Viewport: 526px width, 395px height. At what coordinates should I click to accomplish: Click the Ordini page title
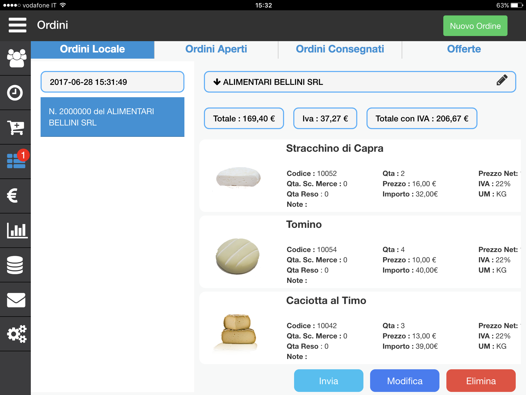[x=52, y=25]
